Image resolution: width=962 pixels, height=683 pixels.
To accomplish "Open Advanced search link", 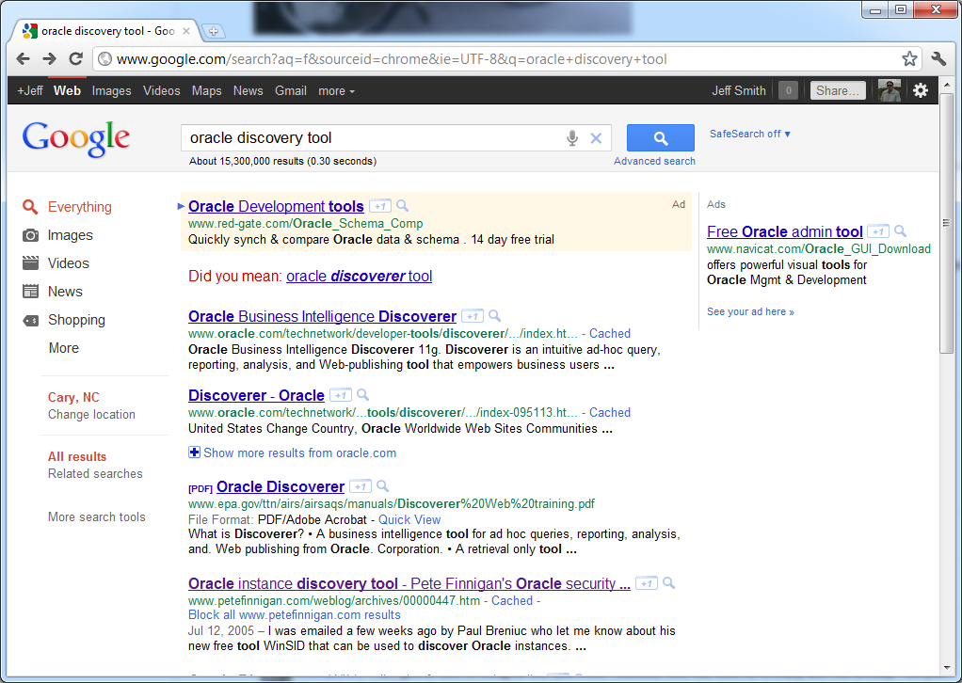I will (654, 161).
